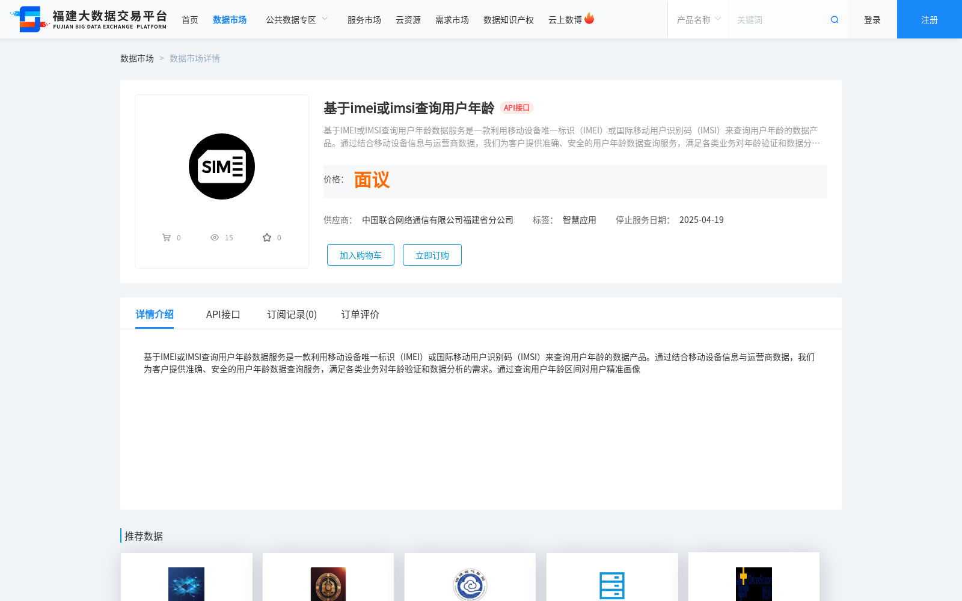Open the 数据知识产权 nav item
The height and width of the screenshot is (601, 962).
(x=509, y=20)
